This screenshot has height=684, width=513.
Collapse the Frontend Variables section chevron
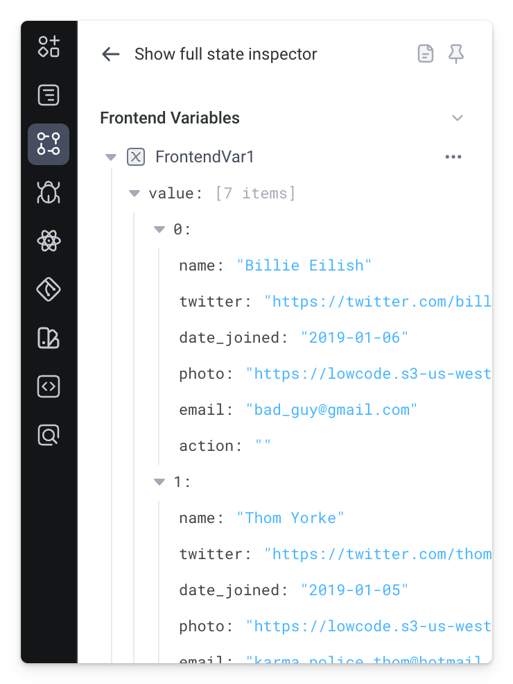click(458, 118)
